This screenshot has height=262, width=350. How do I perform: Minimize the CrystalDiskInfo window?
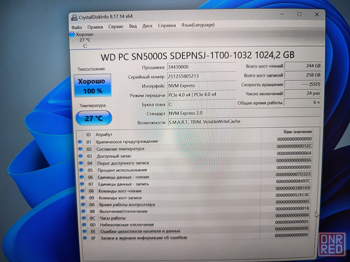(x=282, y=14)
